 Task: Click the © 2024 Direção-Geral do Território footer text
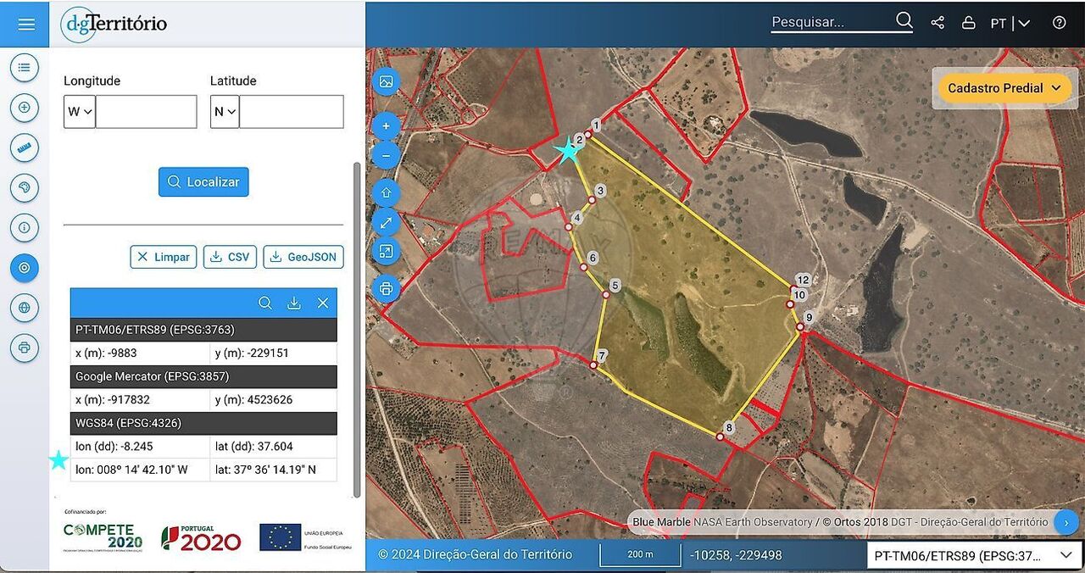(x=475, y=554)
